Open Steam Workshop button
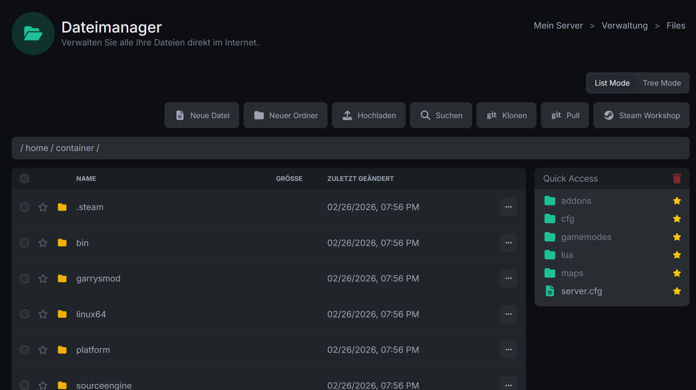 pos(641,115)
